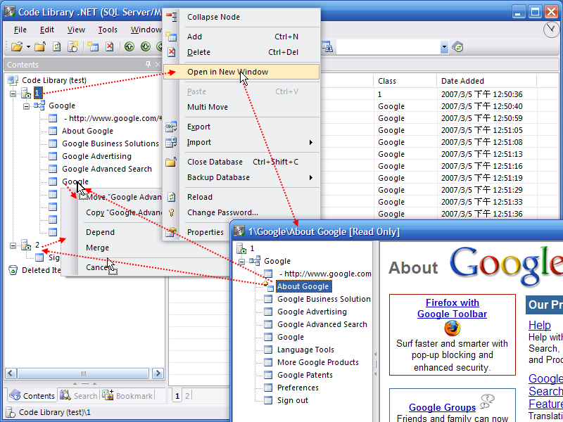Click the purple sync icon beside search box
The height and width of the screenshot is (422, 563).
click(457, 47)
